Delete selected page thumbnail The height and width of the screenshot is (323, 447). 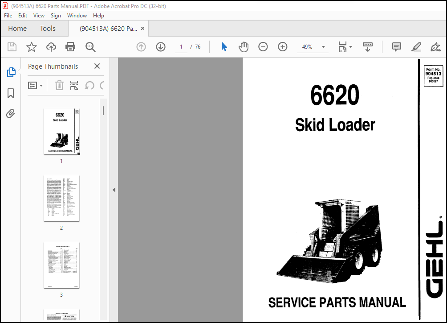coord(59,85)
